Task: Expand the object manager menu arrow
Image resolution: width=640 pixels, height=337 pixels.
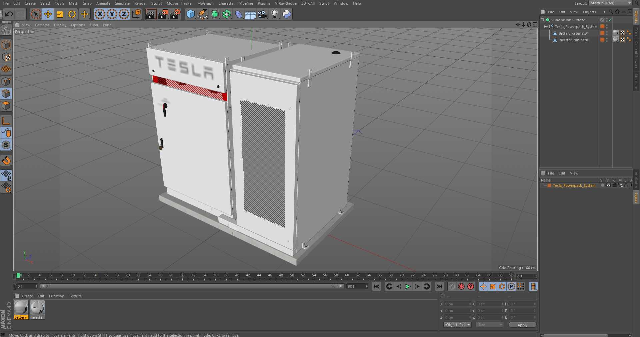Action: (604, 12)
